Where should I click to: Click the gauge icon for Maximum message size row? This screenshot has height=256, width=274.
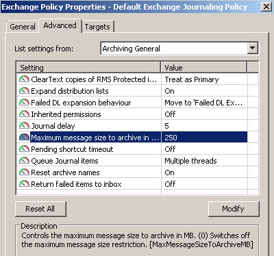point(24,138)
